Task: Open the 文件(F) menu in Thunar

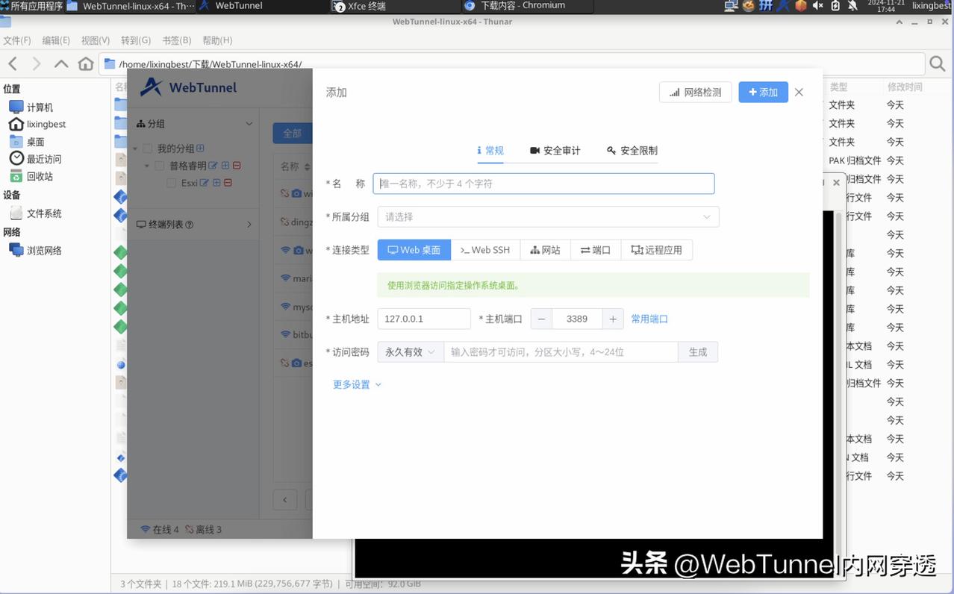Action: [x=17, y=40]
